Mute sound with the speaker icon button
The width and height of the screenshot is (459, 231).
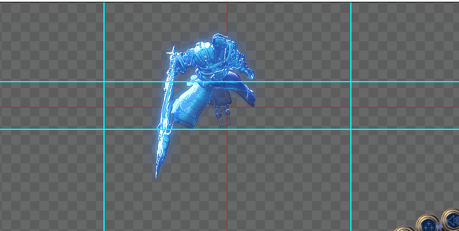451,220
